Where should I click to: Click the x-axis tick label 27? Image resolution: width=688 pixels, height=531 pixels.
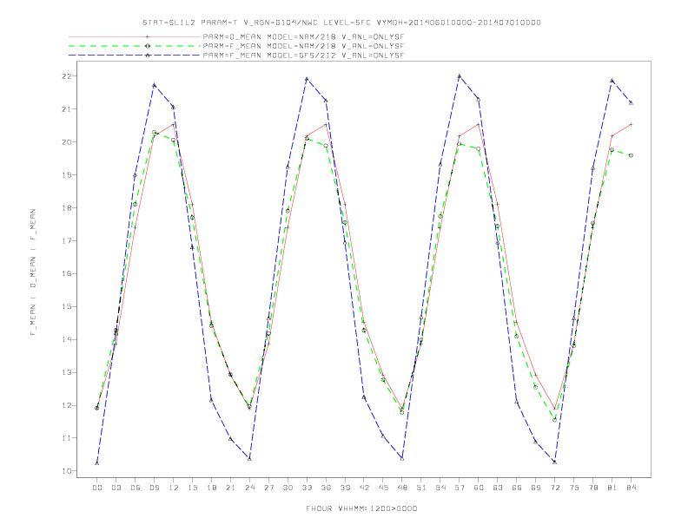pyautogui.click(x=268, y=488)
